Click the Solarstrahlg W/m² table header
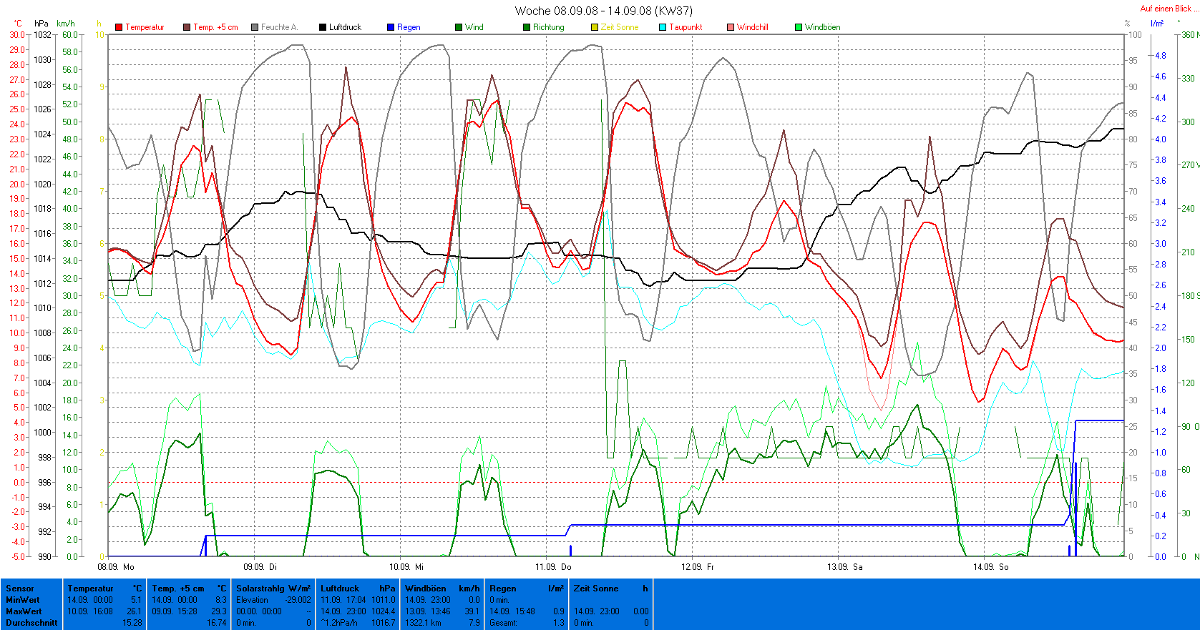The height and width of the screenshot is (630, 1200). point(273,589)
